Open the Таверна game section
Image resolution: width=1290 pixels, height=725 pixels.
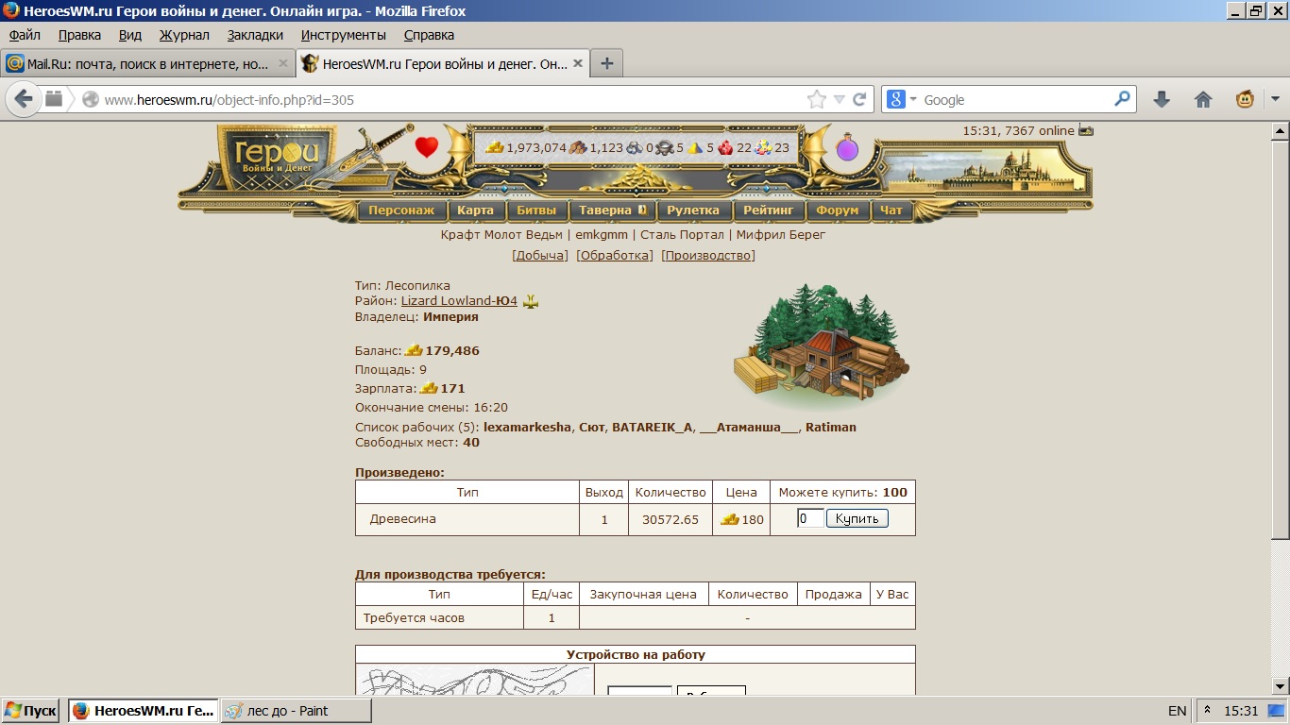(611, 211)
